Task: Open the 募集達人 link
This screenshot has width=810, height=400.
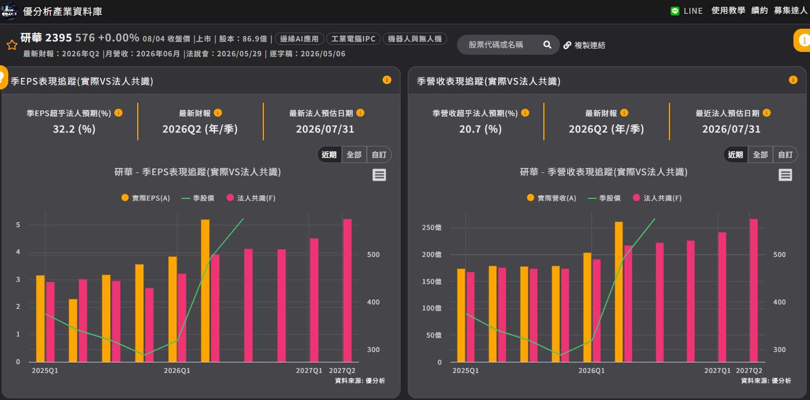Action: pyautogui.click(x=791, y=10)
